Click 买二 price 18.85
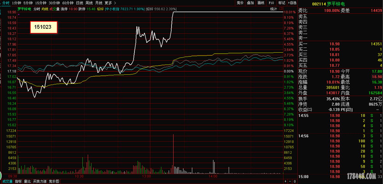383x184 pixels. click(x=334, y=50)
